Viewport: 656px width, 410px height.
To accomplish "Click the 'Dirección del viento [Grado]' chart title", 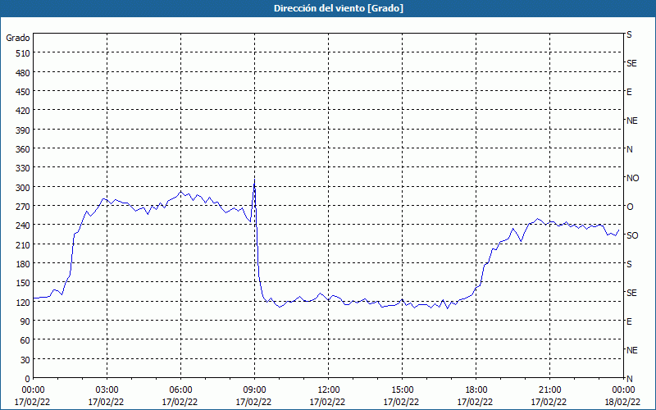I will [339, 8].
